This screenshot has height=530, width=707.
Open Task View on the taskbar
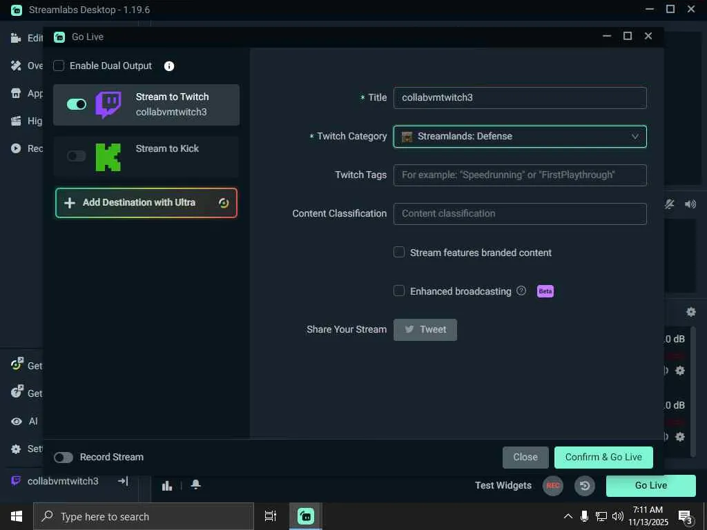pos(271,516)
